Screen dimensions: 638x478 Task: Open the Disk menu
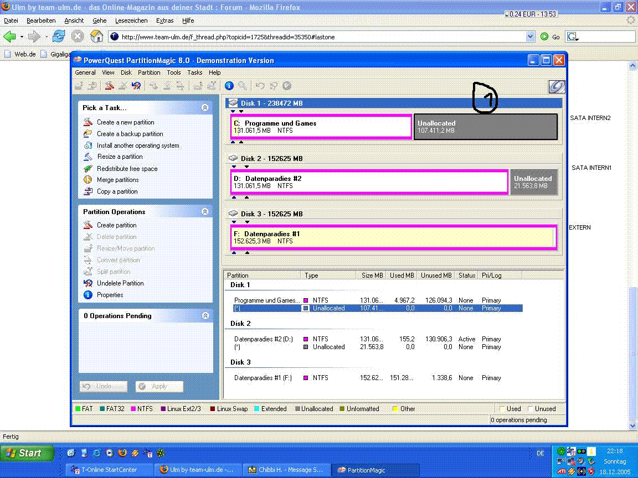tap(126, 72)
